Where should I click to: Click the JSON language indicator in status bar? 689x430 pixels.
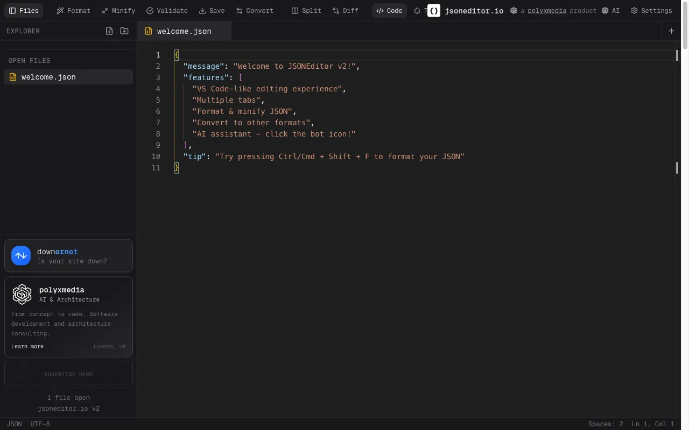[x=15, y=424]
